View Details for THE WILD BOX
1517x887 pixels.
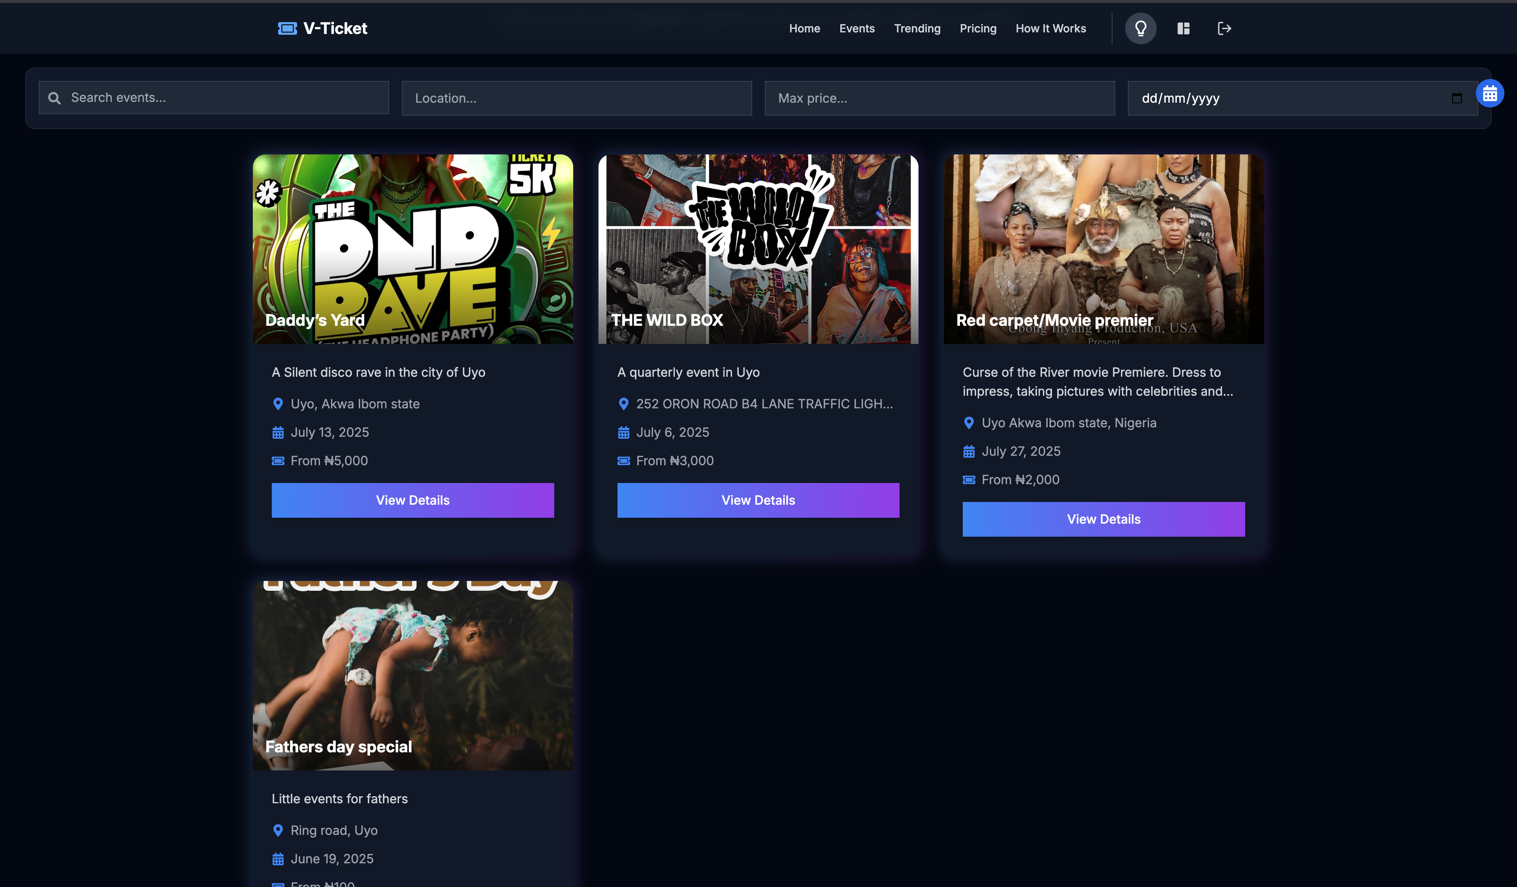tap(758, 500)
